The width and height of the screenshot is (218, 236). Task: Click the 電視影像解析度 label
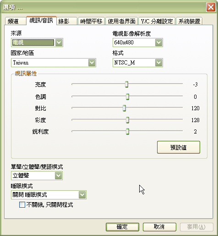click(x=131, y=34)
